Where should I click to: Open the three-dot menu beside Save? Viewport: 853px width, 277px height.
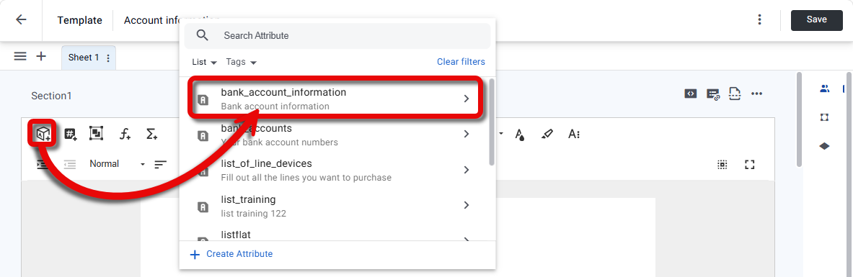(x=759, y=20)
